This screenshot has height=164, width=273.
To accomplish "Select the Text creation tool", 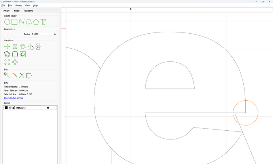I will click(43, 22).
